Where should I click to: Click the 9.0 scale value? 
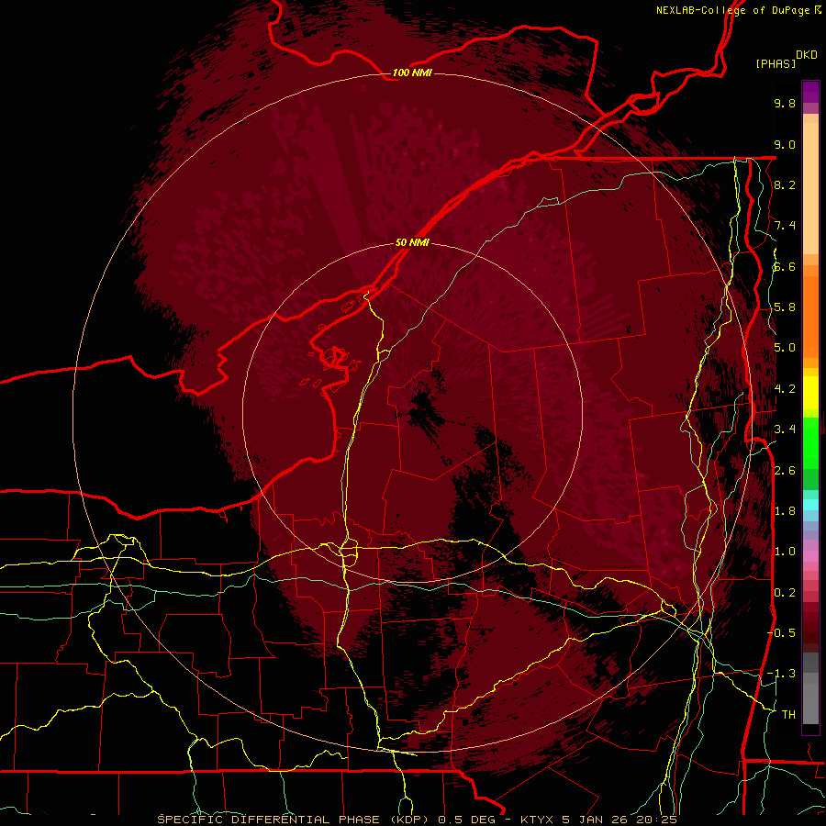pyautogui.click(x=785, y=144)
